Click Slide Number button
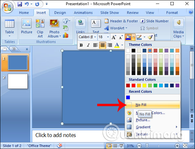The height and width of the screenshot is (149, 195). pyautogui.click(x=155, y=21)
